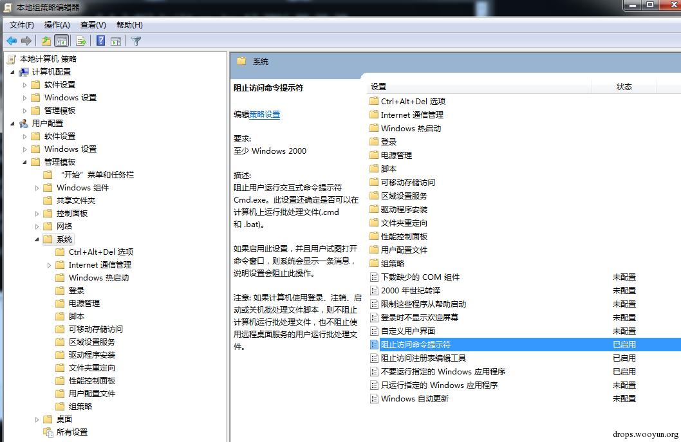Expand the 桌面 tree node

pos(37,418)
